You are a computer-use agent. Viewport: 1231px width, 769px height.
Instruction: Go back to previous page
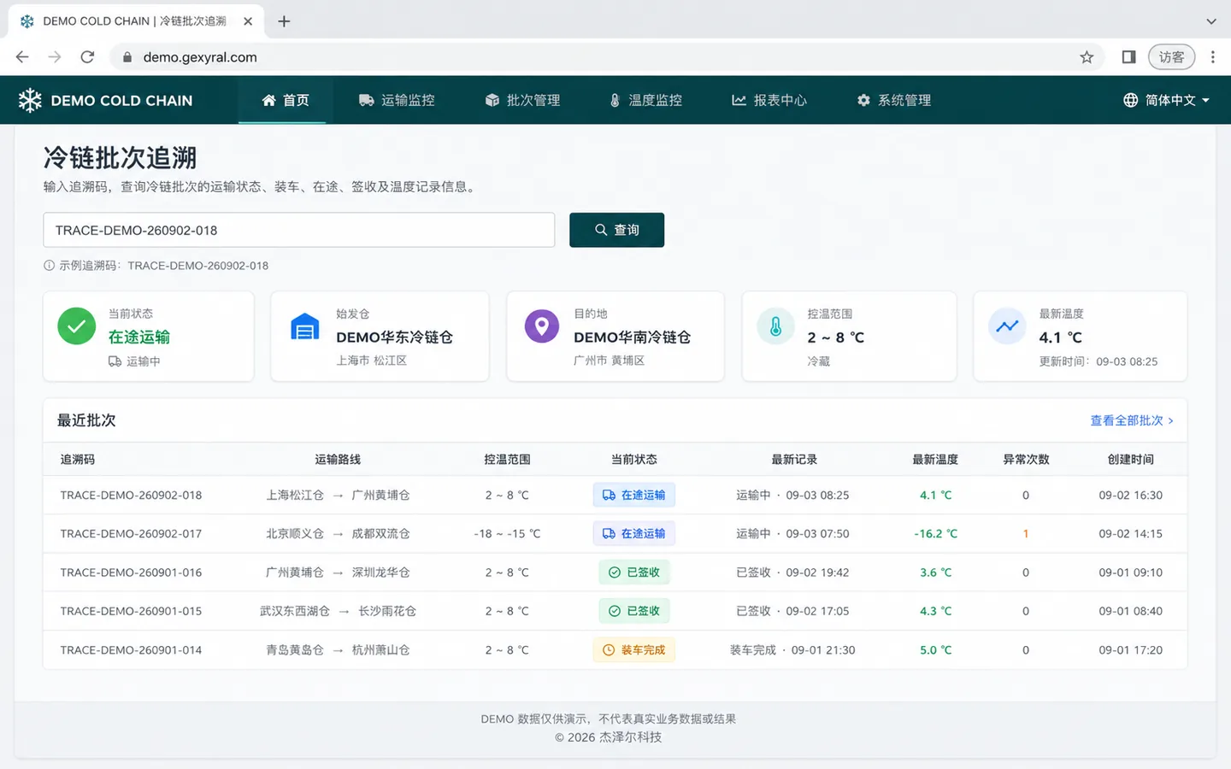(x=22, y=57)
